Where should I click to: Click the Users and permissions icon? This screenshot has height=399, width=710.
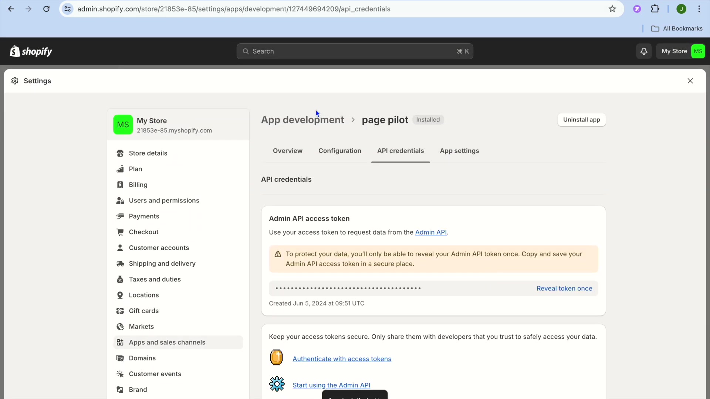[120, 201]
